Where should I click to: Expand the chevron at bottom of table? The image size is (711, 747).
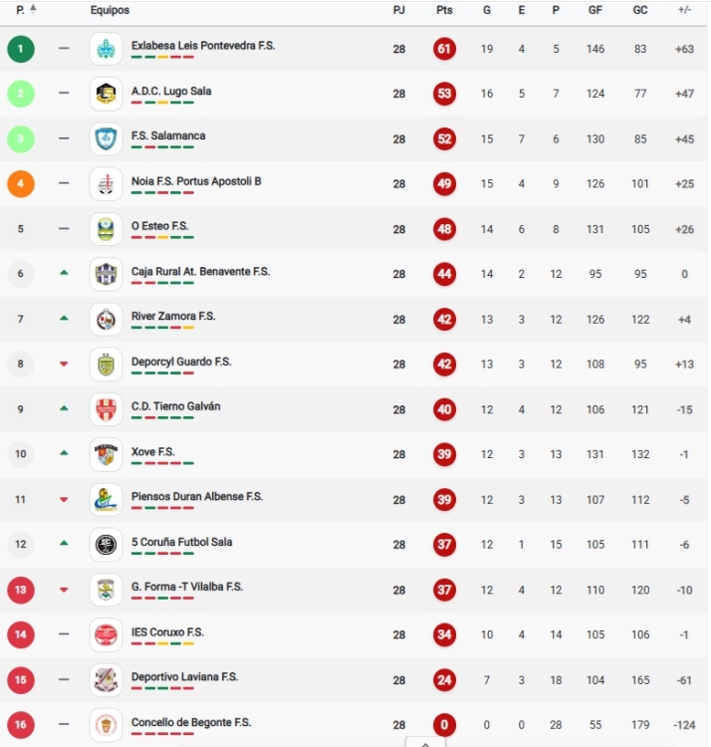pyautogui.click(x=425, y=742)
